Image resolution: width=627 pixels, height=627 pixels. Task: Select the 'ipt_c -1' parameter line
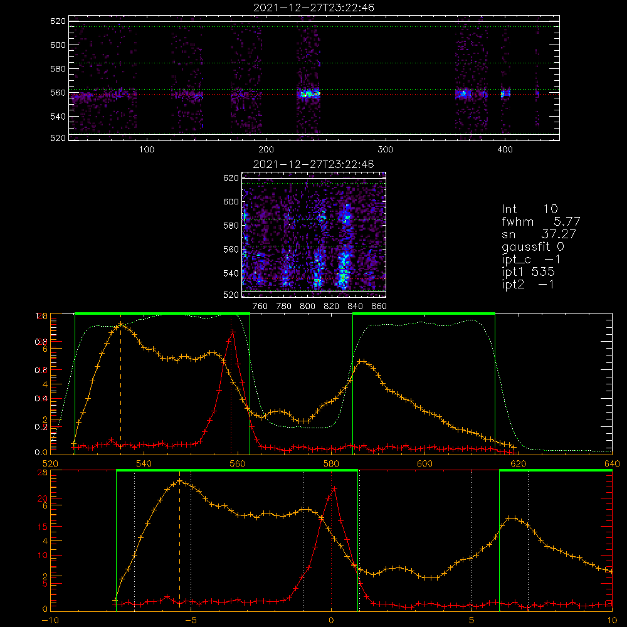click(532, 260)
